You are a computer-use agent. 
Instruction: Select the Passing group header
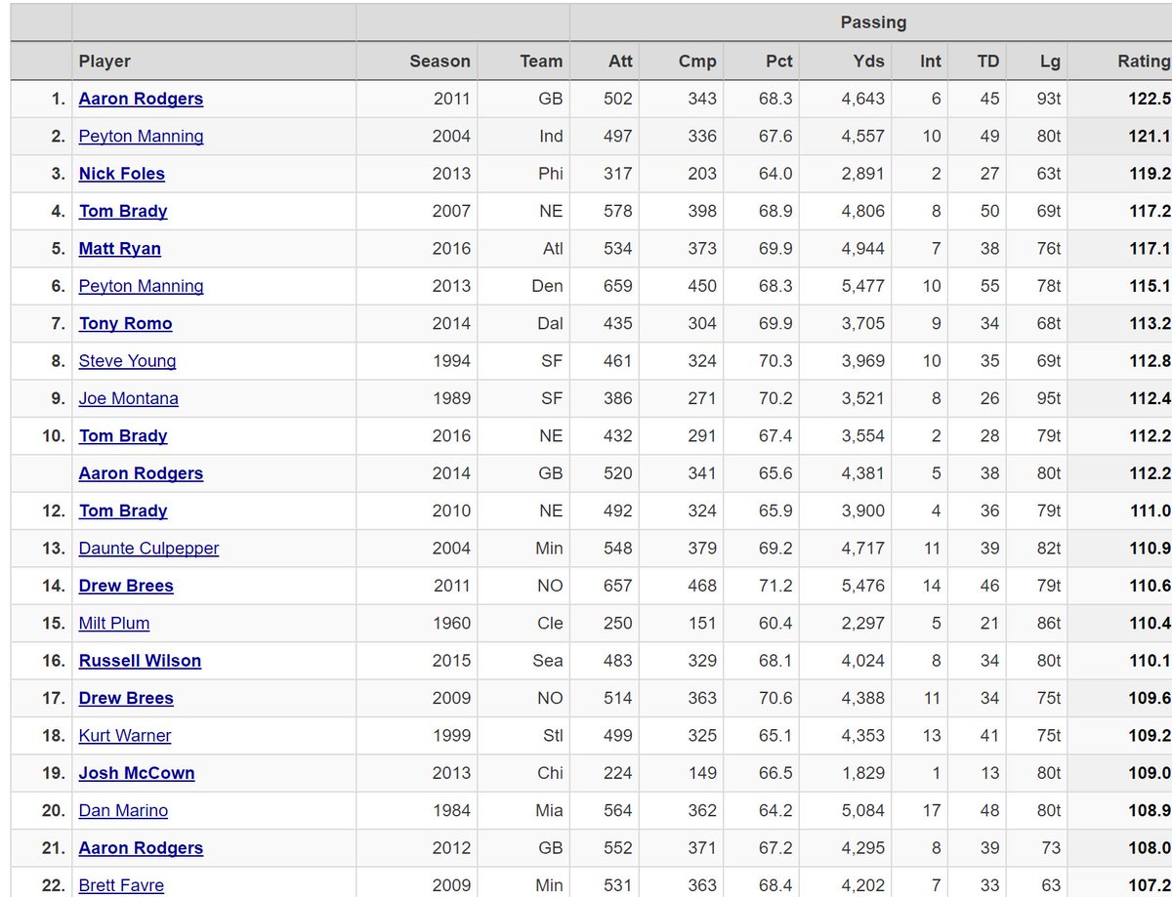[x=873, y=21]
